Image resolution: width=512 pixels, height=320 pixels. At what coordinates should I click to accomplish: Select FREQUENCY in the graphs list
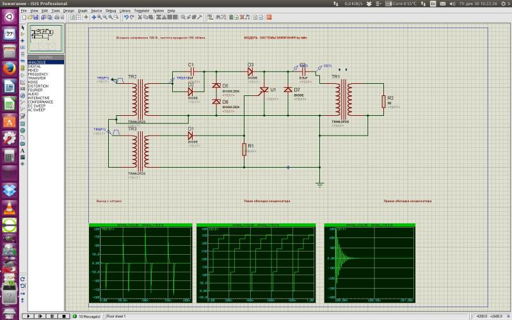point(38,74)
